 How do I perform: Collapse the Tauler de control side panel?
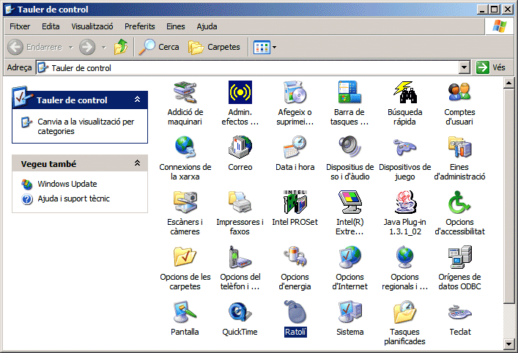138,100
